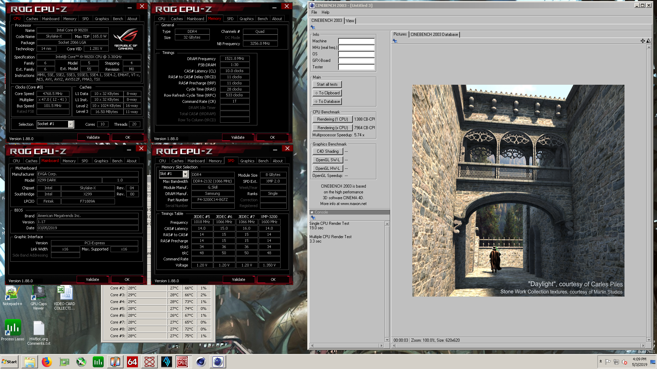Run the OpenGL HW-L test
Viewport: 657px width, 369px height.
327,168
